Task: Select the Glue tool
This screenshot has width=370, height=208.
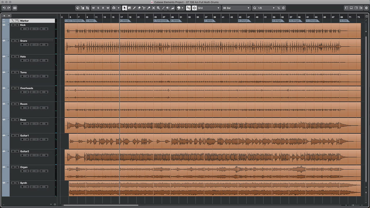Action: click(149, 8)
